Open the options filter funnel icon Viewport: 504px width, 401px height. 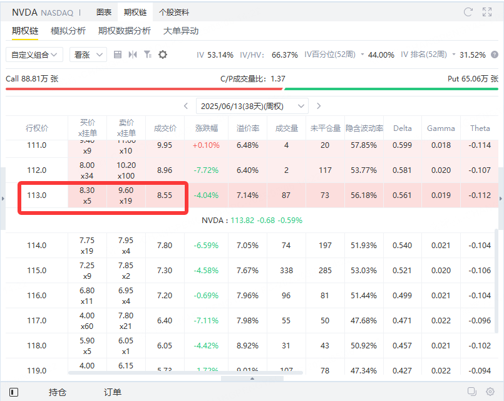(148, 55)
